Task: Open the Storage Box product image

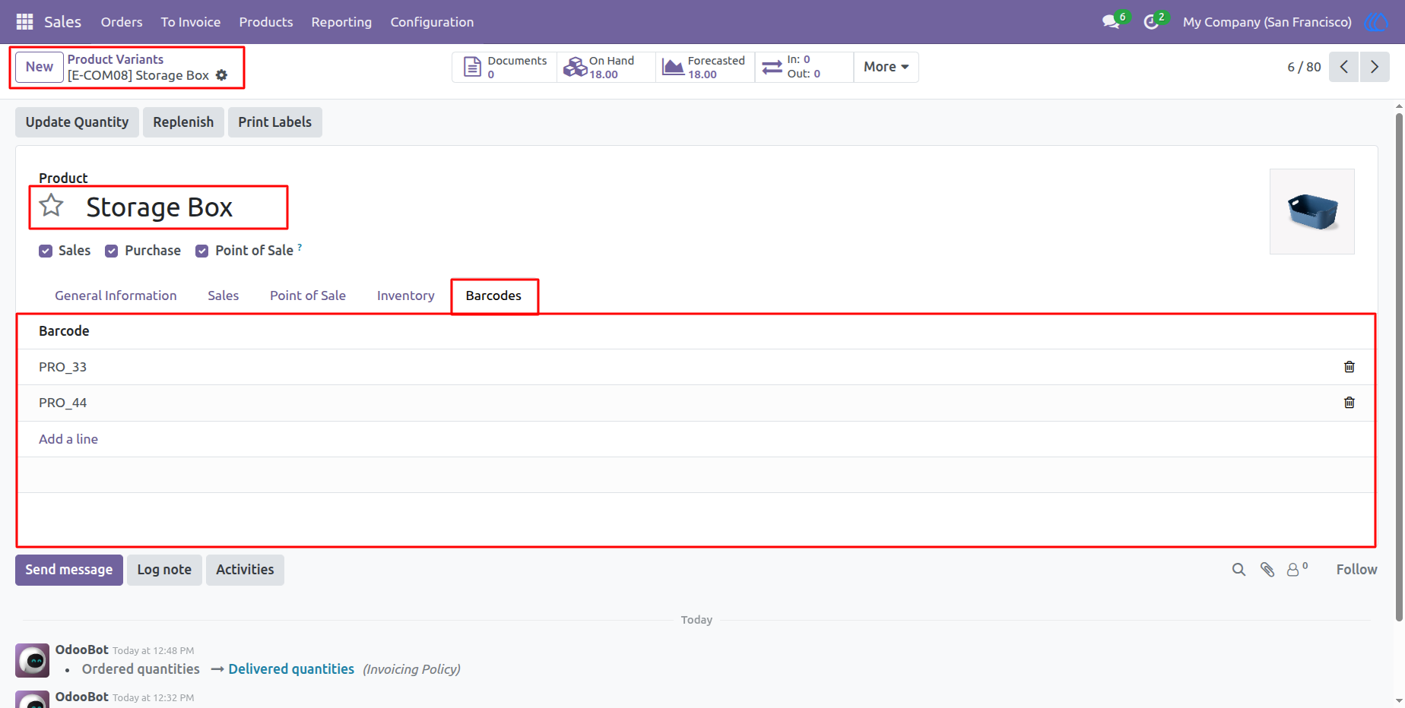Action: click(1312, 211)
